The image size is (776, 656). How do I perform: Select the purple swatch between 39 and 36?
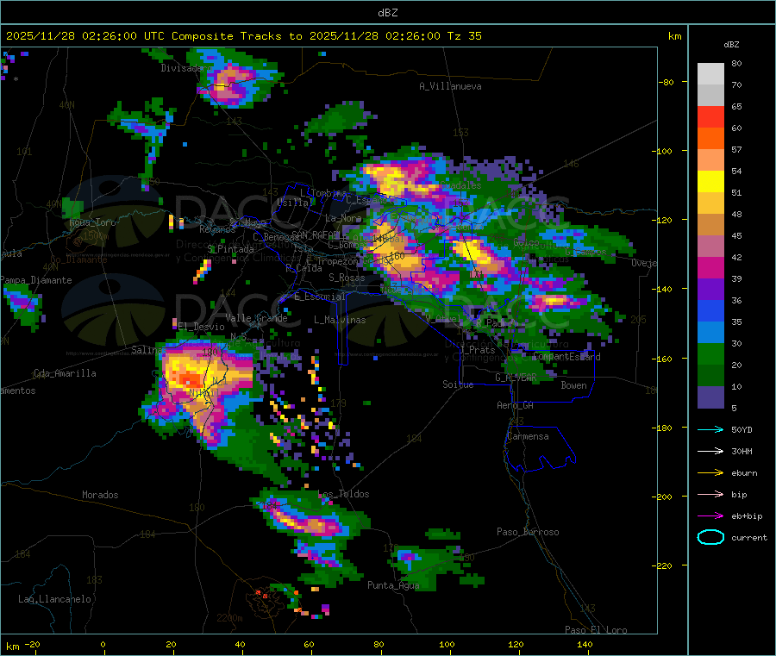[710, 290]
